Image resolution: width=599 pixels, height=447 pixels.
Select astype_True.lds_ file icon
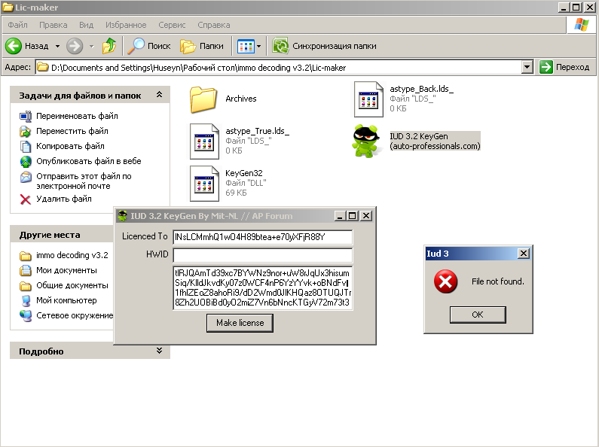click(204, 141)
